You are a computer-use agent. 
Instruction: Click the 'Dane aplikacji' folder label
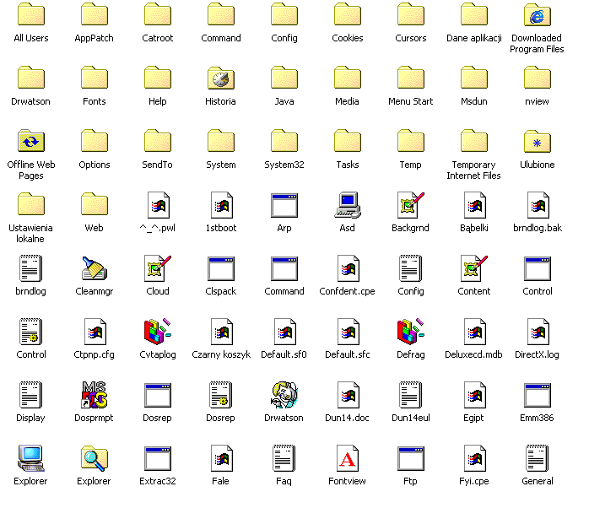point(474,38)
